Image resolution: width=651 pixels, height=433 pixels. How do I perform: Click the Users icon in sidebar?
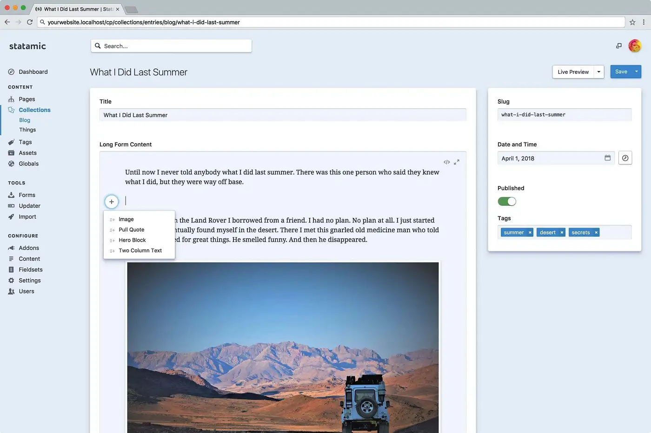click(11, 291)
